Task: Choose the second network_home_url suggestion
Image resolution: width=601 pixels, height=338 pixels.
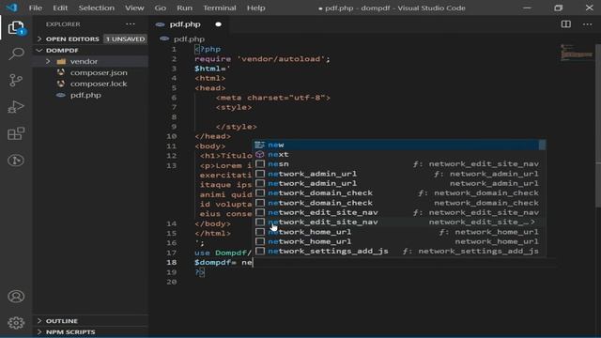Action: [398, 241]
